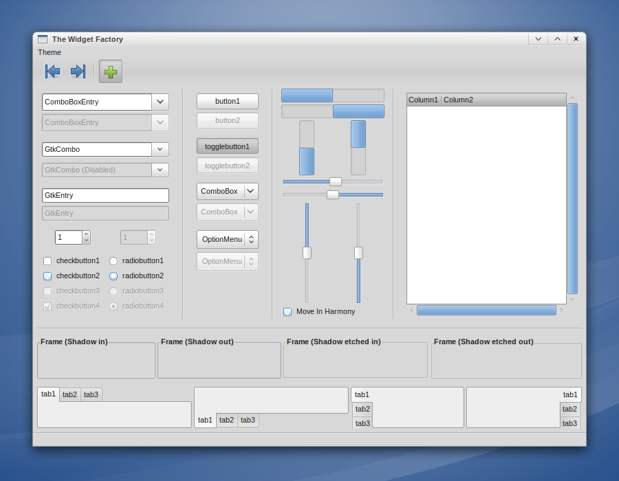619x481 pixels.
Task: Check the checkbutton1 checkbox
Action: (x=47, y=261)
